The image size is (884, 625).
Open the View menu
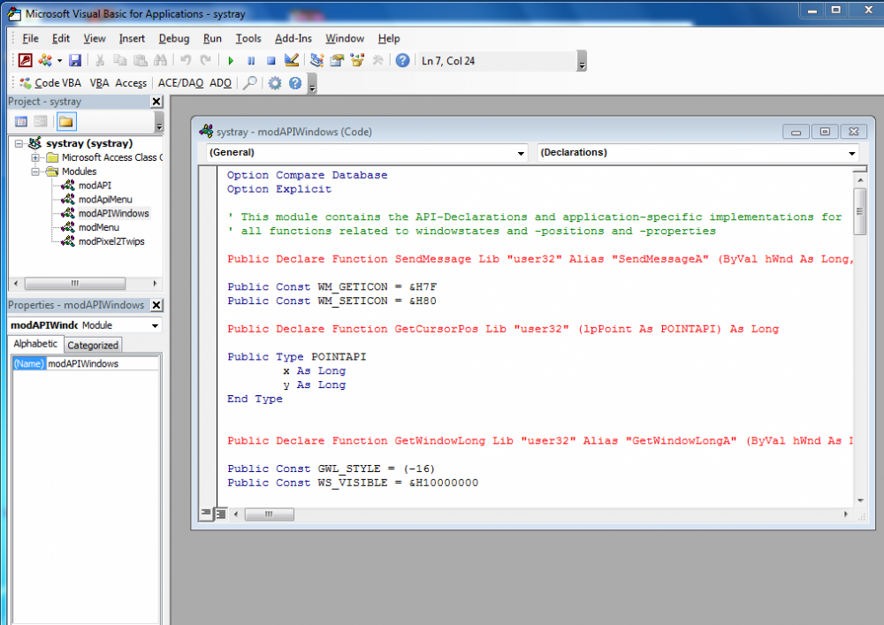(x=95, y=38)
